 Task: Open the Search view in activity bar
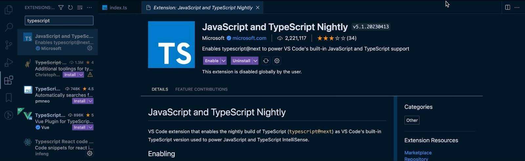point(9,27)
